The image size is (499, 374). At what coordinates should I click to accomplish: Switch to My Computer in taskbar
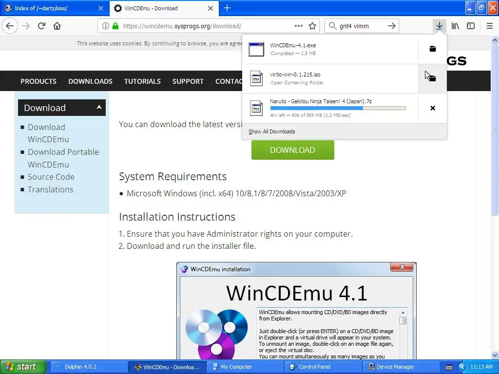(245, 367)
